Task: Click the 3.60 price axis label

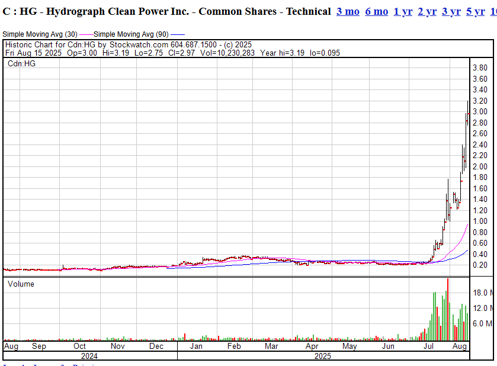Action: [480, 79]
